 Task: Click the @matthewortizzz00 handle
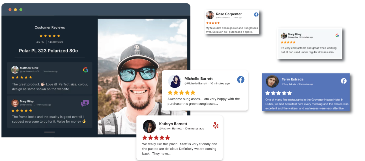tap(30, 71)
